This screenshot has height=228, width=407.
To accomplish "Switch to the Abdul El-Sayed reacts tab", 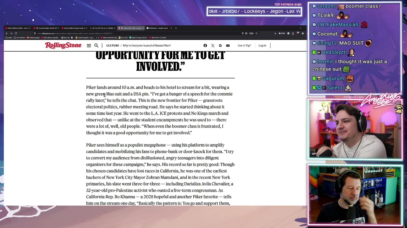I will 74,28.
